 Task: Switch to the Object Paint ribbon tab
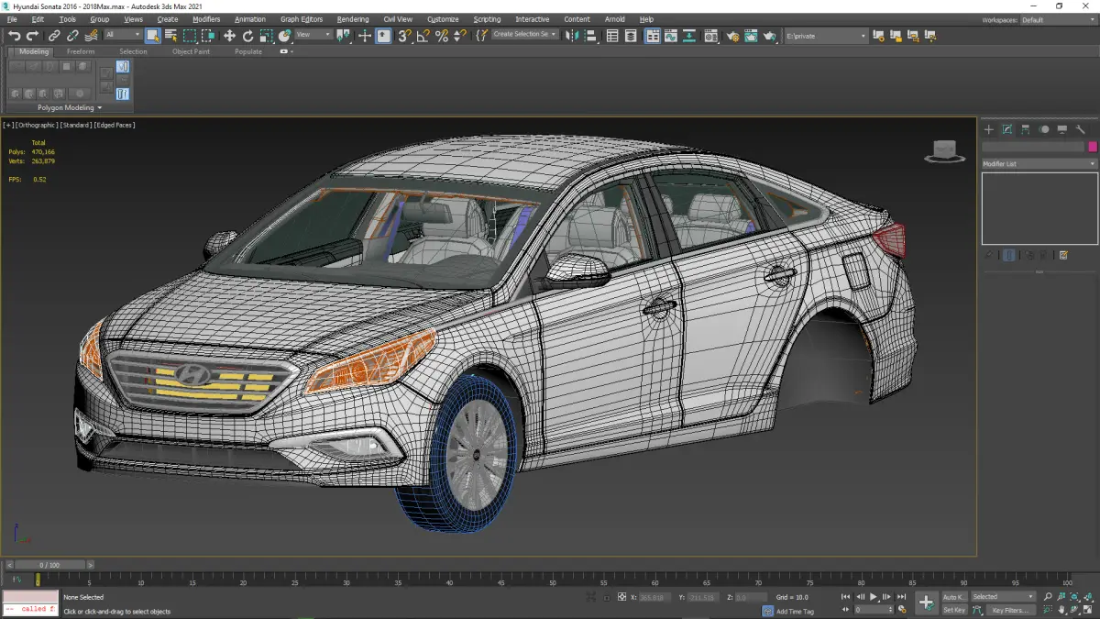[191, 51]
